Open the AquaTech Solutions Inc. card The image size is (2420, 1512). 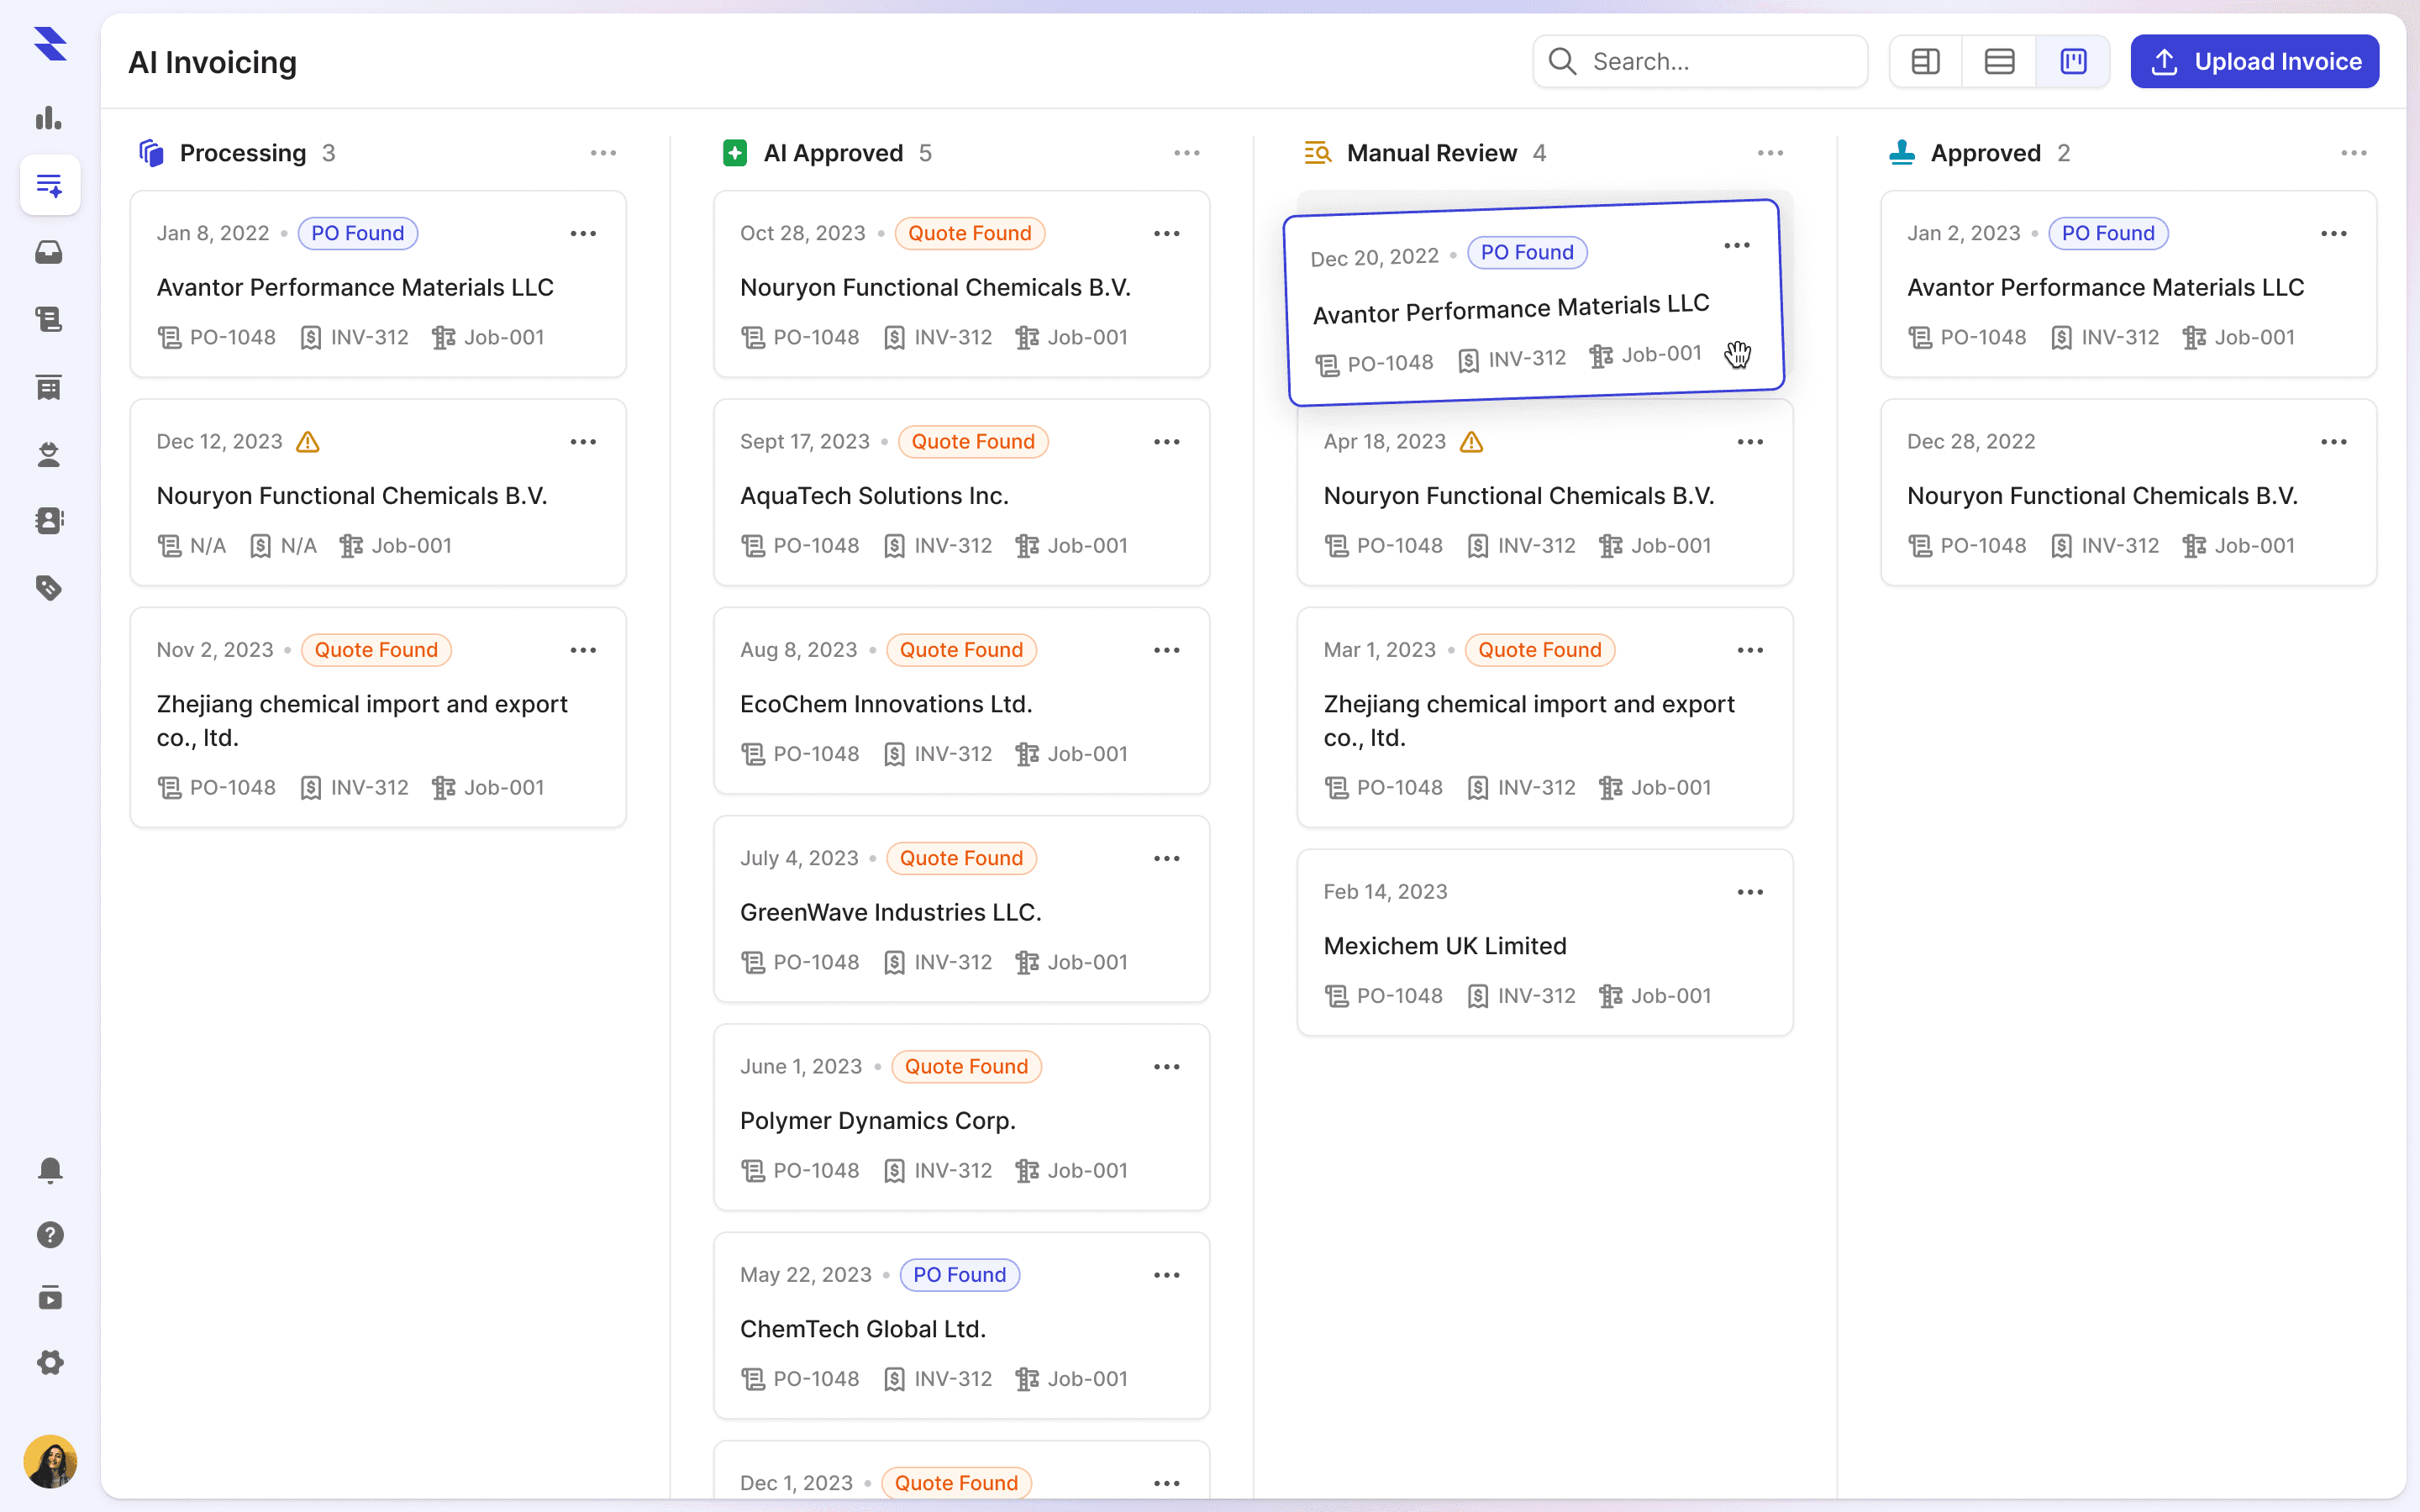(x=962, y=493)
